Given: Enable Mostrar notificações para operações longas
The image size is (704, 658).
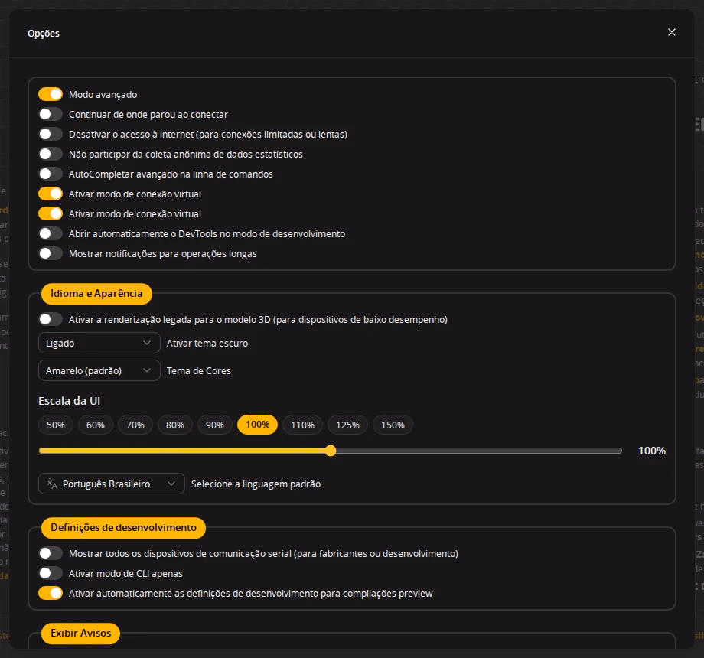Looking at the screenshot, I should (51, 253).
